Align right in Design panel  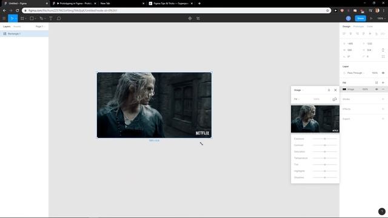(x=357, y=34)
